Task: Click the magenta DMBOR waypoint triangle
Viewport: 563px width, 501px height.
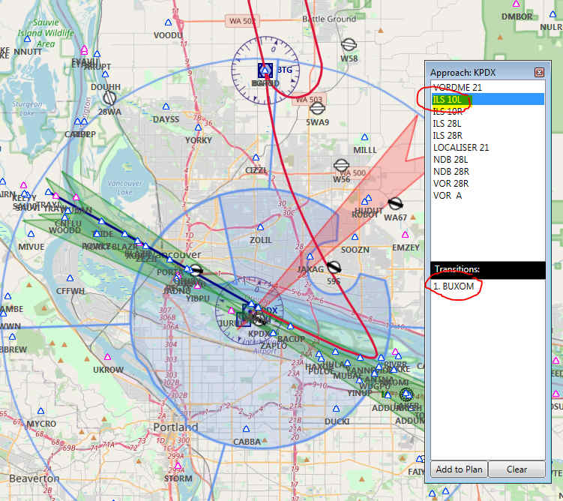Action: [x=516, y=4]
